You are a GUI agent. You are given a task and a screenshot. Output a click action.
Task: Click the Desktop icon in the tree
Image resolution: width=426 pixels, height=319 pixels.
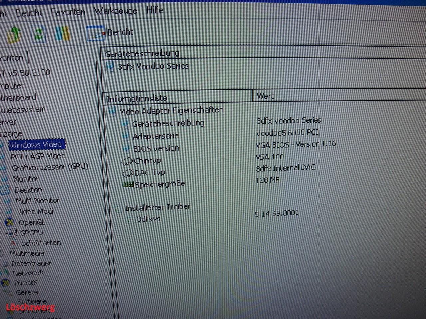(x=5, y=191)
